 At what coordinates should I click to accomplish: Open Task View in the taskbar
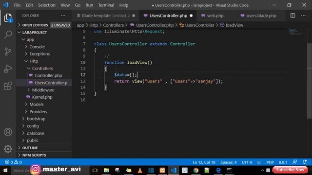pos(95,170)
